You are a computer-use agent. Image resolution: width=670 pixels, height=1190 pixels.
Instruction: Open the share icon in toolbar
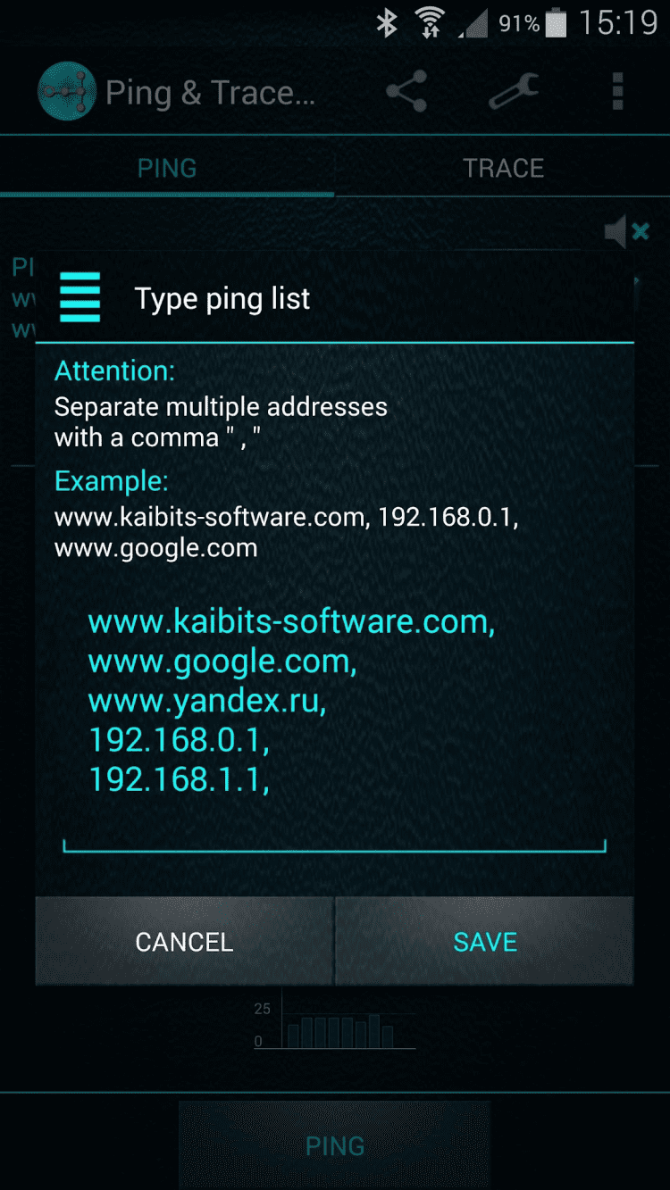click(x=406, y=91)
